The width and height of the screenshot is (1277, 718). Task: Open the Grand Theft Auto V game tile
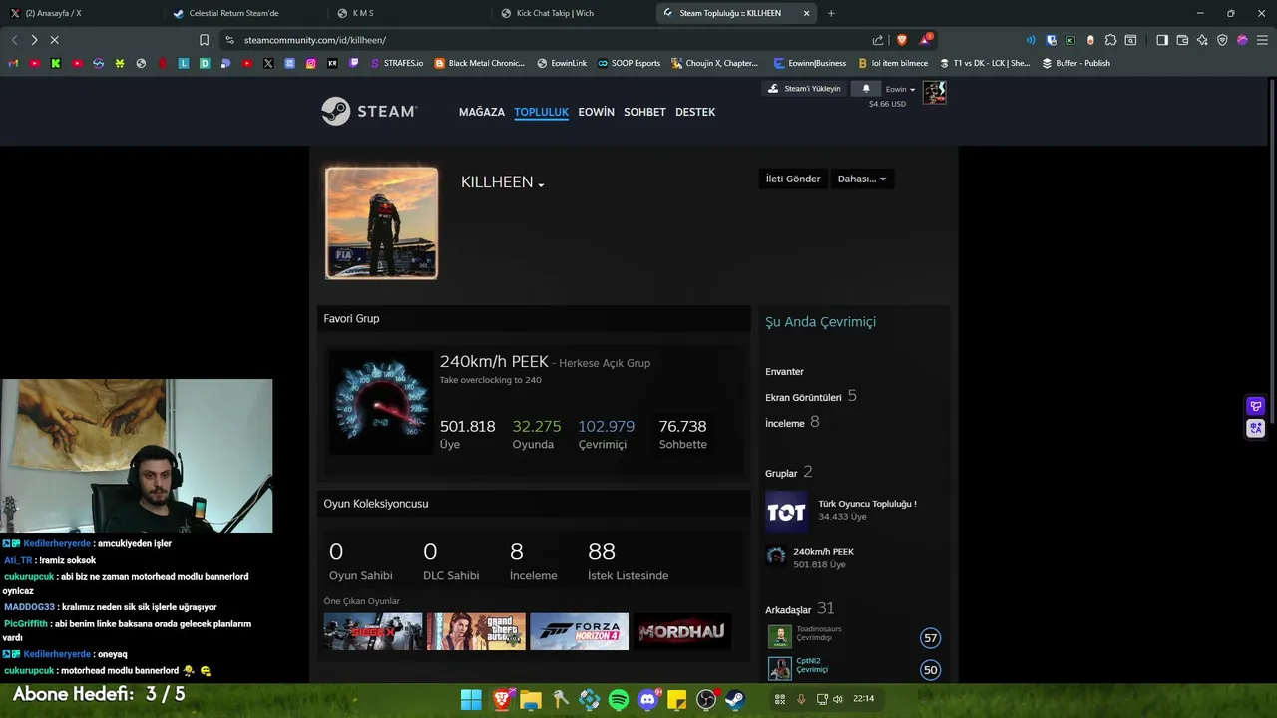coord(476,631)
